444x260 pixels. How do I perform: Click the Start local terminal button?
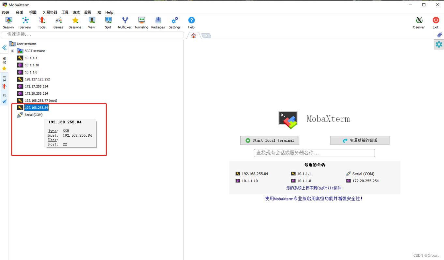coord(270,141)
